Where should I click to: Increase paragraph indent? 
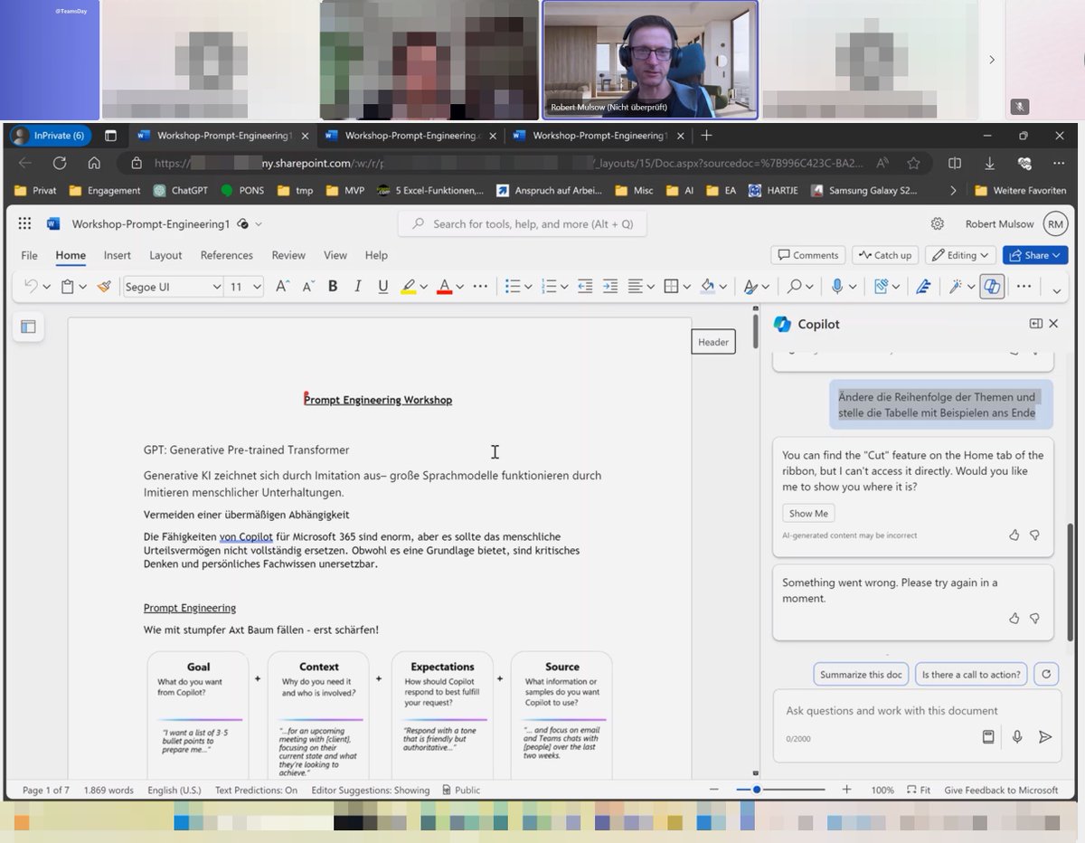click(x=610, y=286)
